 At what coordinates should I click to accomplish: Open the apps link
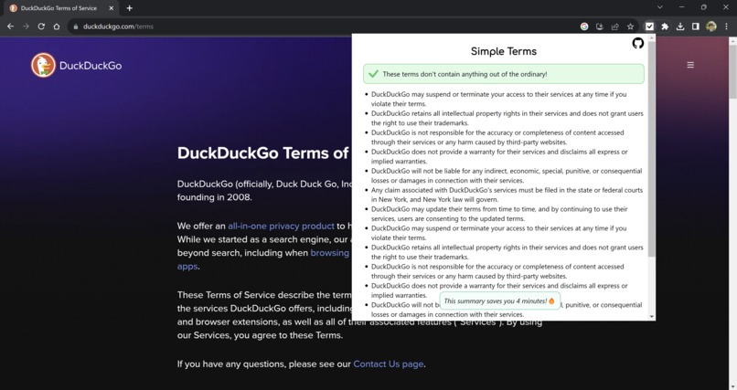coord(187,267)
